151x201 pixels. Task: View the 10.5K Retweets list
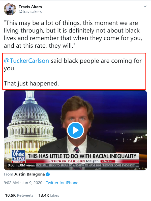pyautogui.click(x=19, y=195)
